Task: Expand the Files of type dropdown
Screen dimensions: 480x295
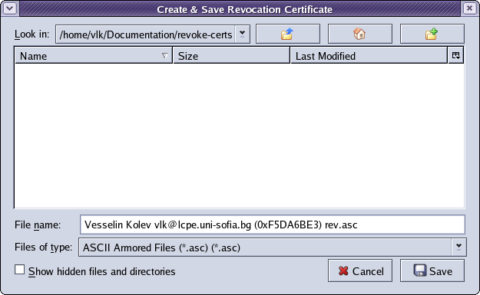Action: pos(458,247)
